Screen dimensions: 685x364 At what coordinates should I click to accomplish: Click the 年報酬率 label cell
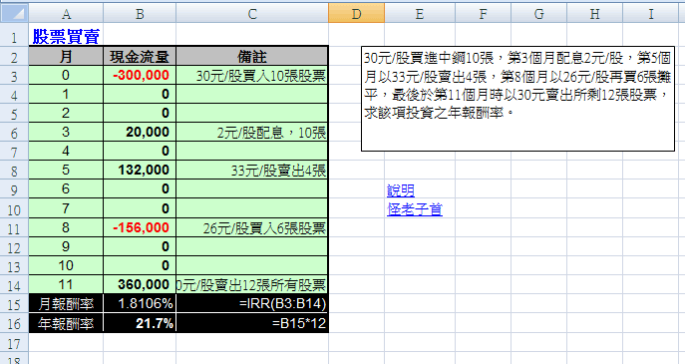(x=66, y=323)
